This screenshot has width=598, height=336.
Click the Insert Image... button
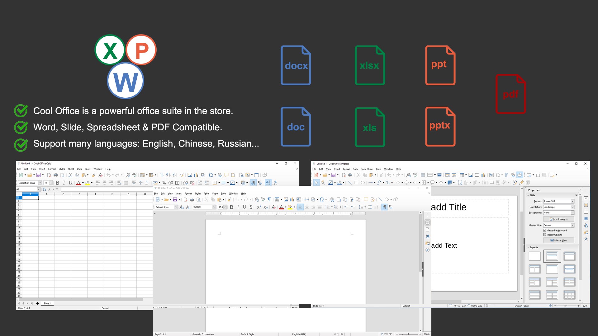click(x=559, y=219)
